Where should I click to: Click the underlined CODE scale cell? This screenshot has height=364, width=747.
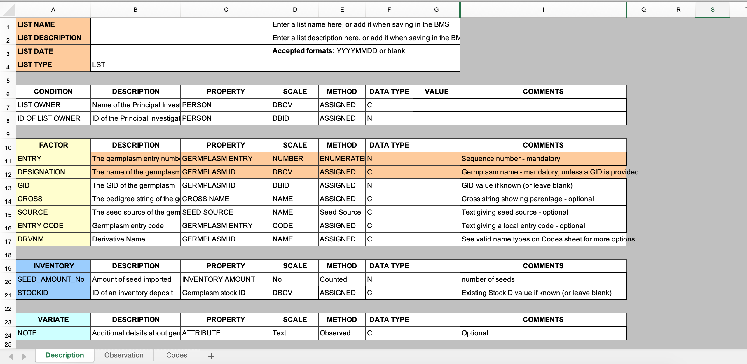(x=295, y=226)
